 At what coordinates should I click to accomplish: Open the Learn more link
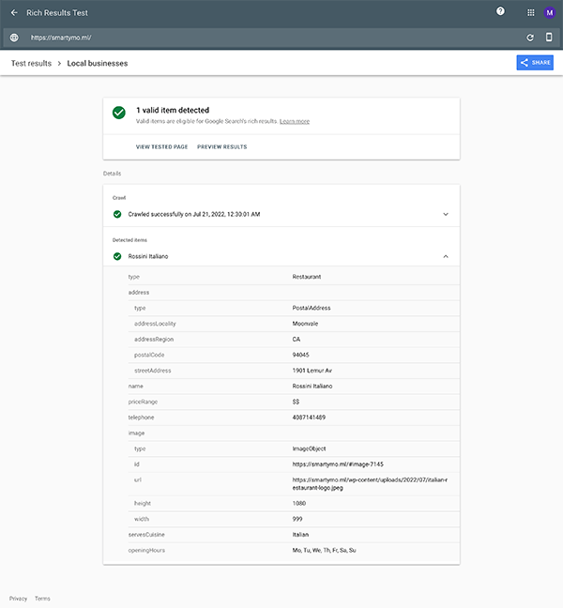pos(295,122)
